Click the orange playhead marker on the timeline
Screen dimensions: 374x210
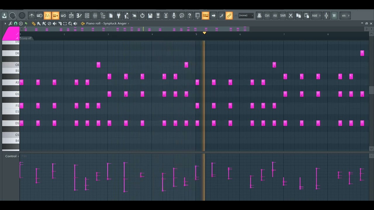point(204,33)
